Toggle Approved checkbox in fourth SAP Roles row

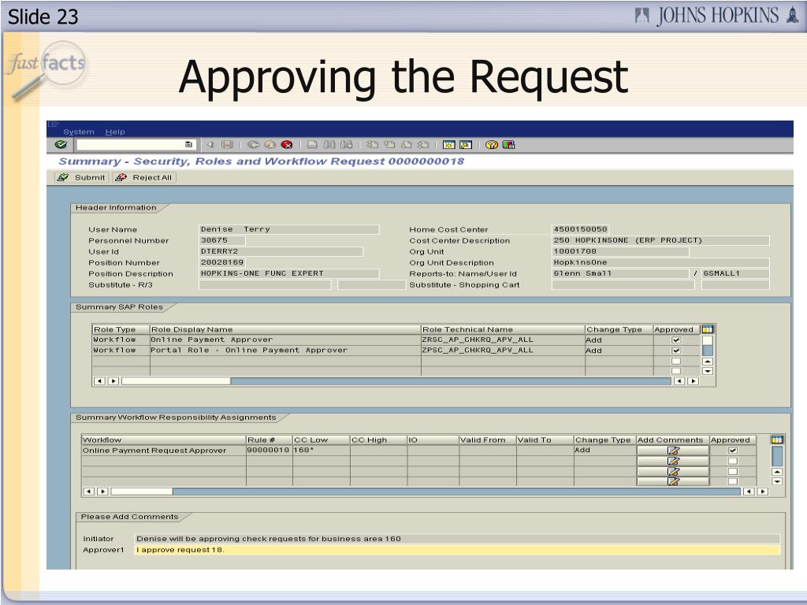[x=676, y=370]
